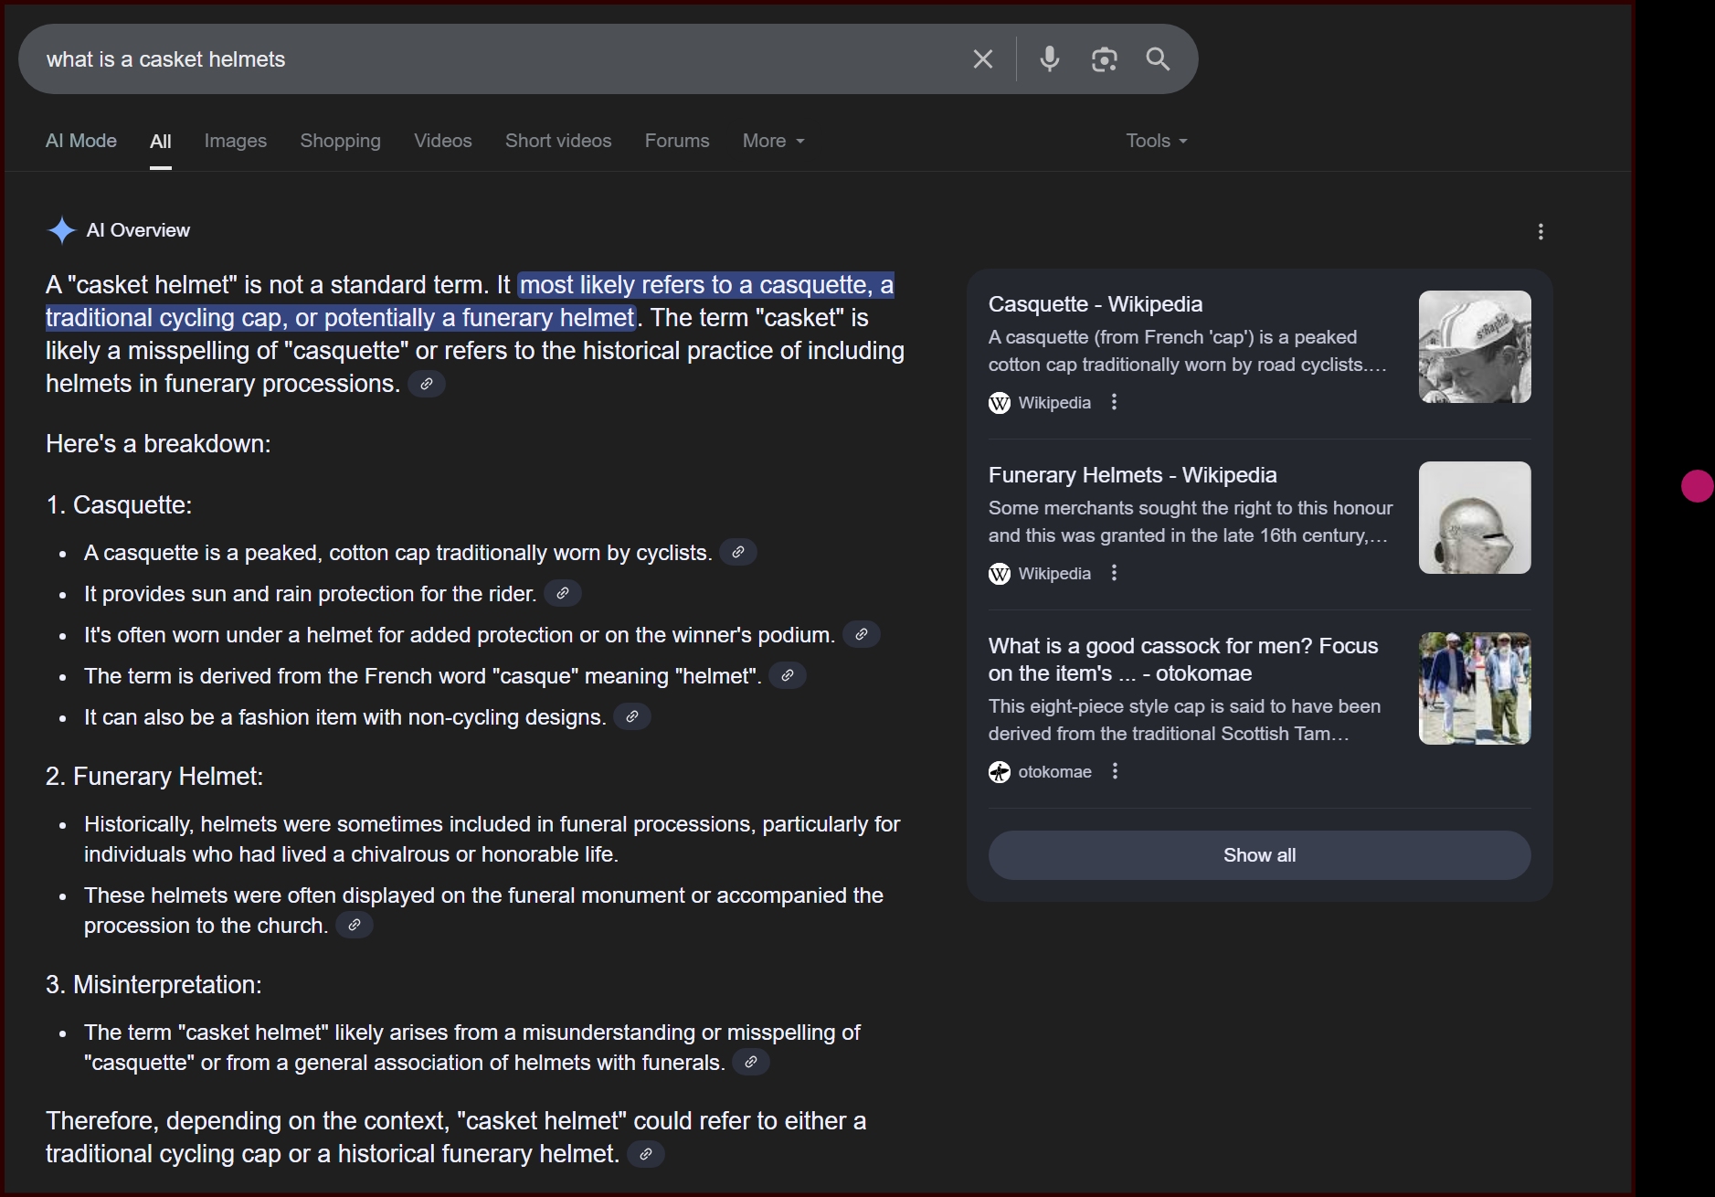Expand the More search filters dropdown

coord(773,141)
